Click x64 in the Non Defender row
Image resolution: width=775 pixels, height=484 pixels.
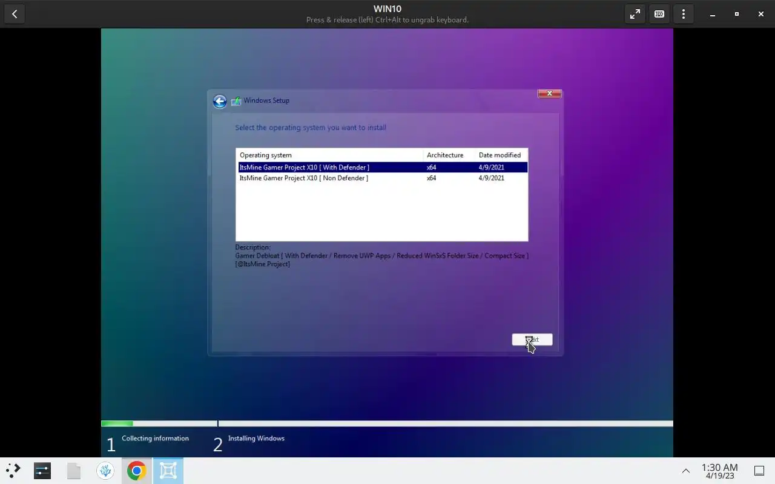[x=432, y=178]
